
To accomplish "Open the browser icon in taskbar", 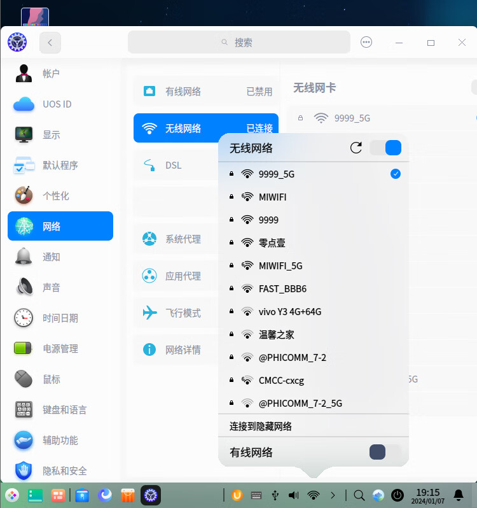I will [x=105, y=495].
